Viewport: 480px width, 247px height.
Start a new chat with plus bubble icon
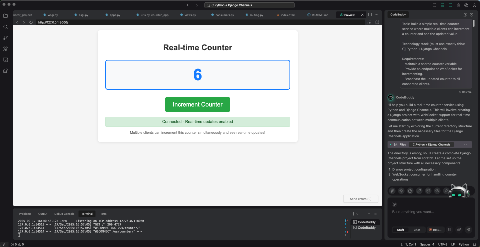tap(465, 15)
